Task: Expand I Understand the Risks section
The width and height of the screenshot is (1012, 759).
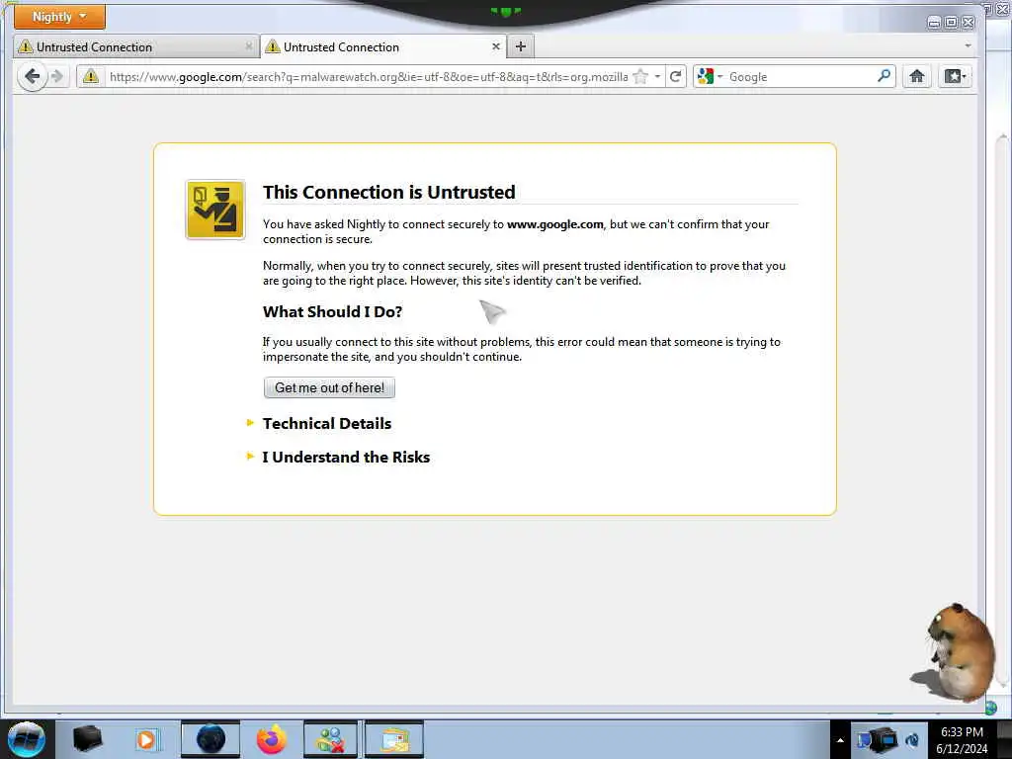Action: pyautogui.click(x=346, y=457)
